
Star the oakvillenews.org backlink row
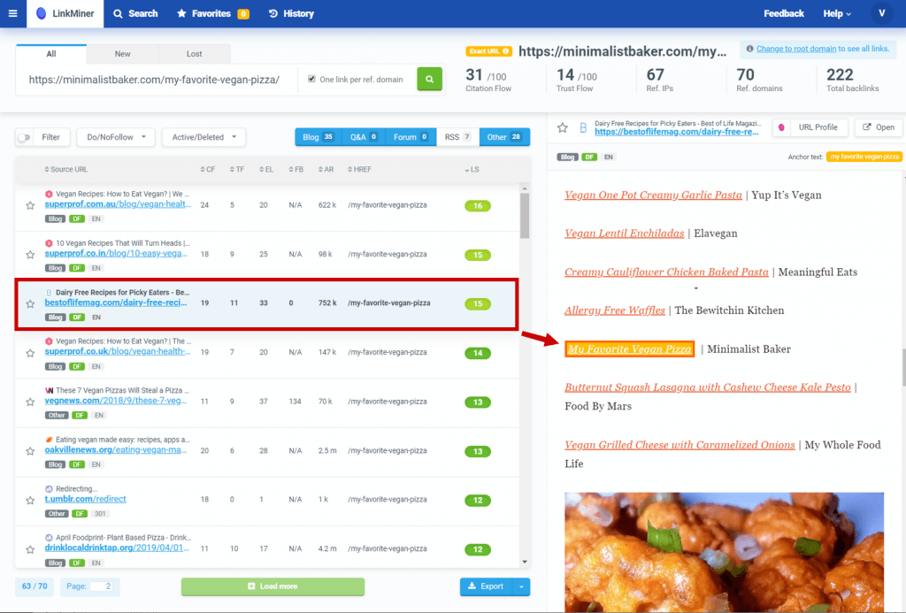tap(30, 450)
